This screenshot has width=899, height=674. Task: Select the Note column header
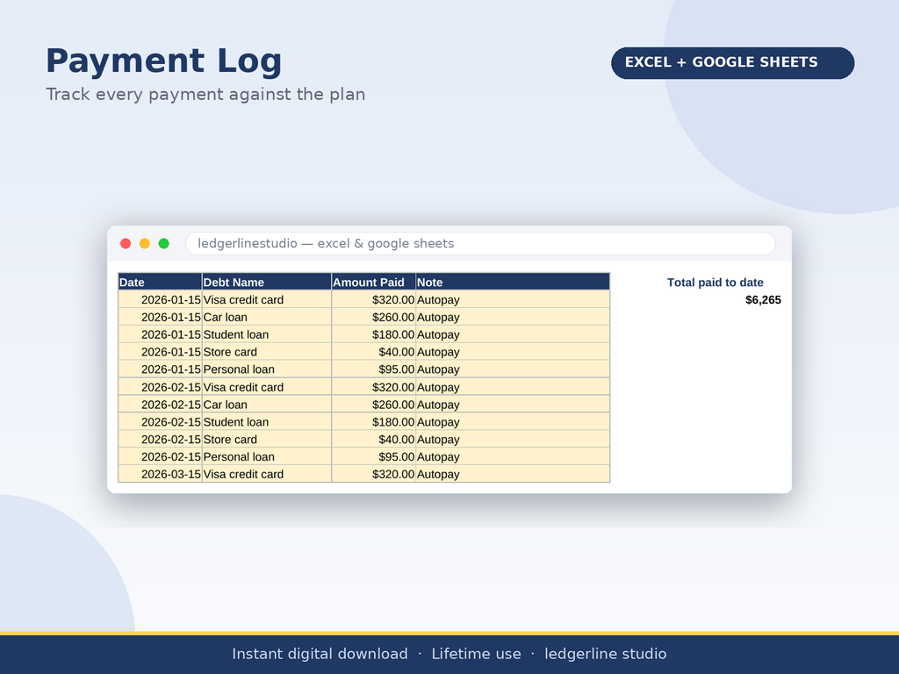tap(513, 282)
